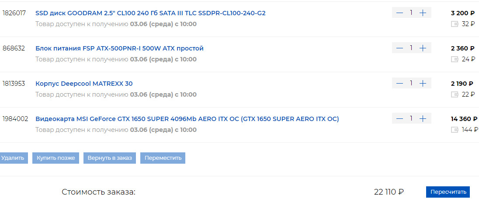Image resolution: width=479 pixels, height=202 pixels.
Task: Decrease quantity of FSP power supply
Action: click(x=399, y=48)
